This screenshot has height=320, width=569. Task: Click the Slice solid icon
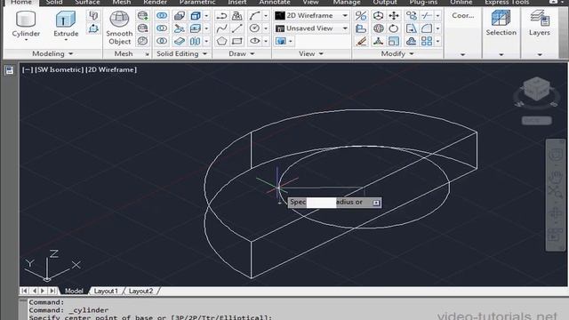[179, 28]
